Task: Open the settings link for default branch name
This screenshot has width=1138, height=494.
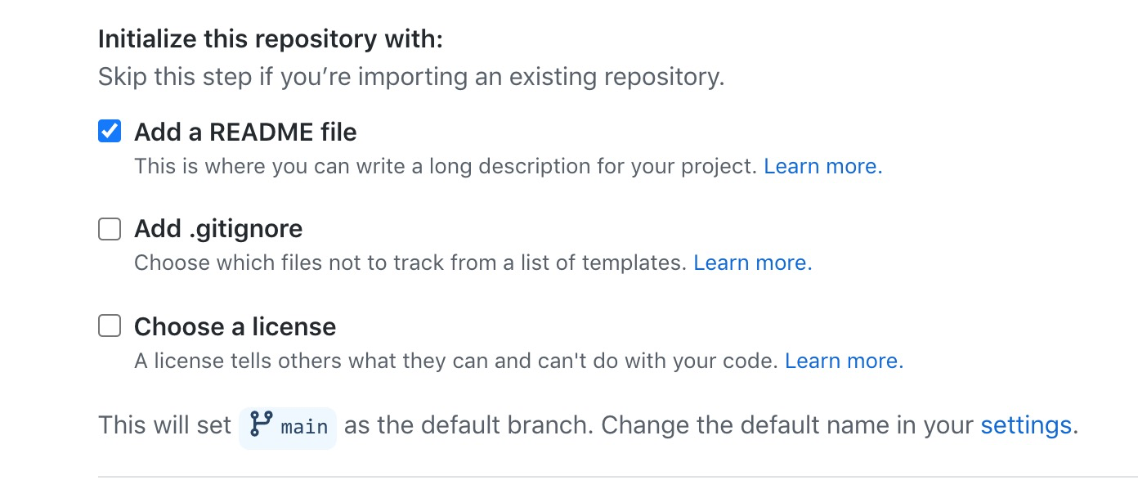Action: coord(1026,425)
